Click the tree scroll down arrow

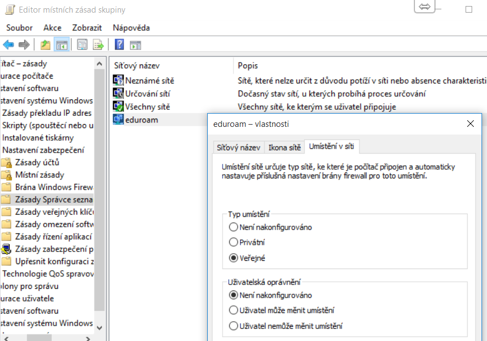[x=99, y=328]
